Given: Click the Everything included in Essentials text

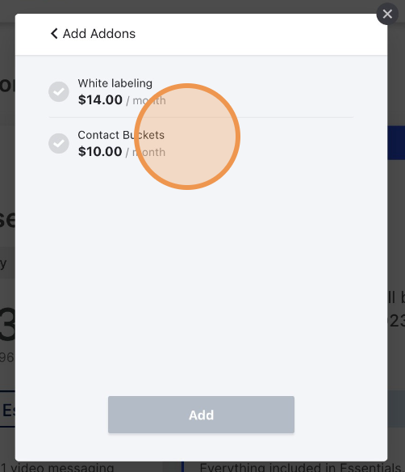Looking at the screenshot, I should (300, 467).
